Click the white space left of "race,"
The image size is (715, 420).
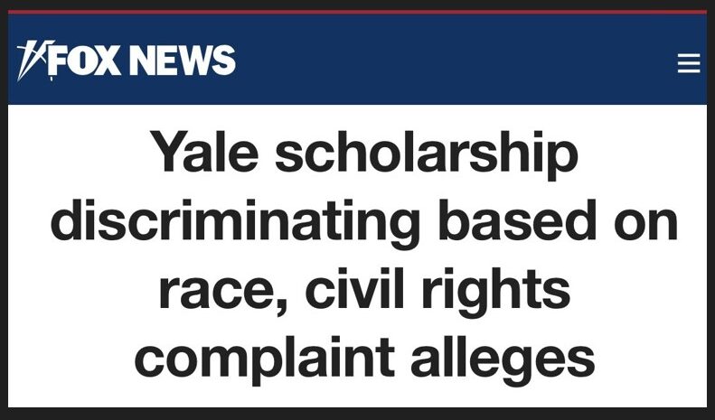point(83,292)
